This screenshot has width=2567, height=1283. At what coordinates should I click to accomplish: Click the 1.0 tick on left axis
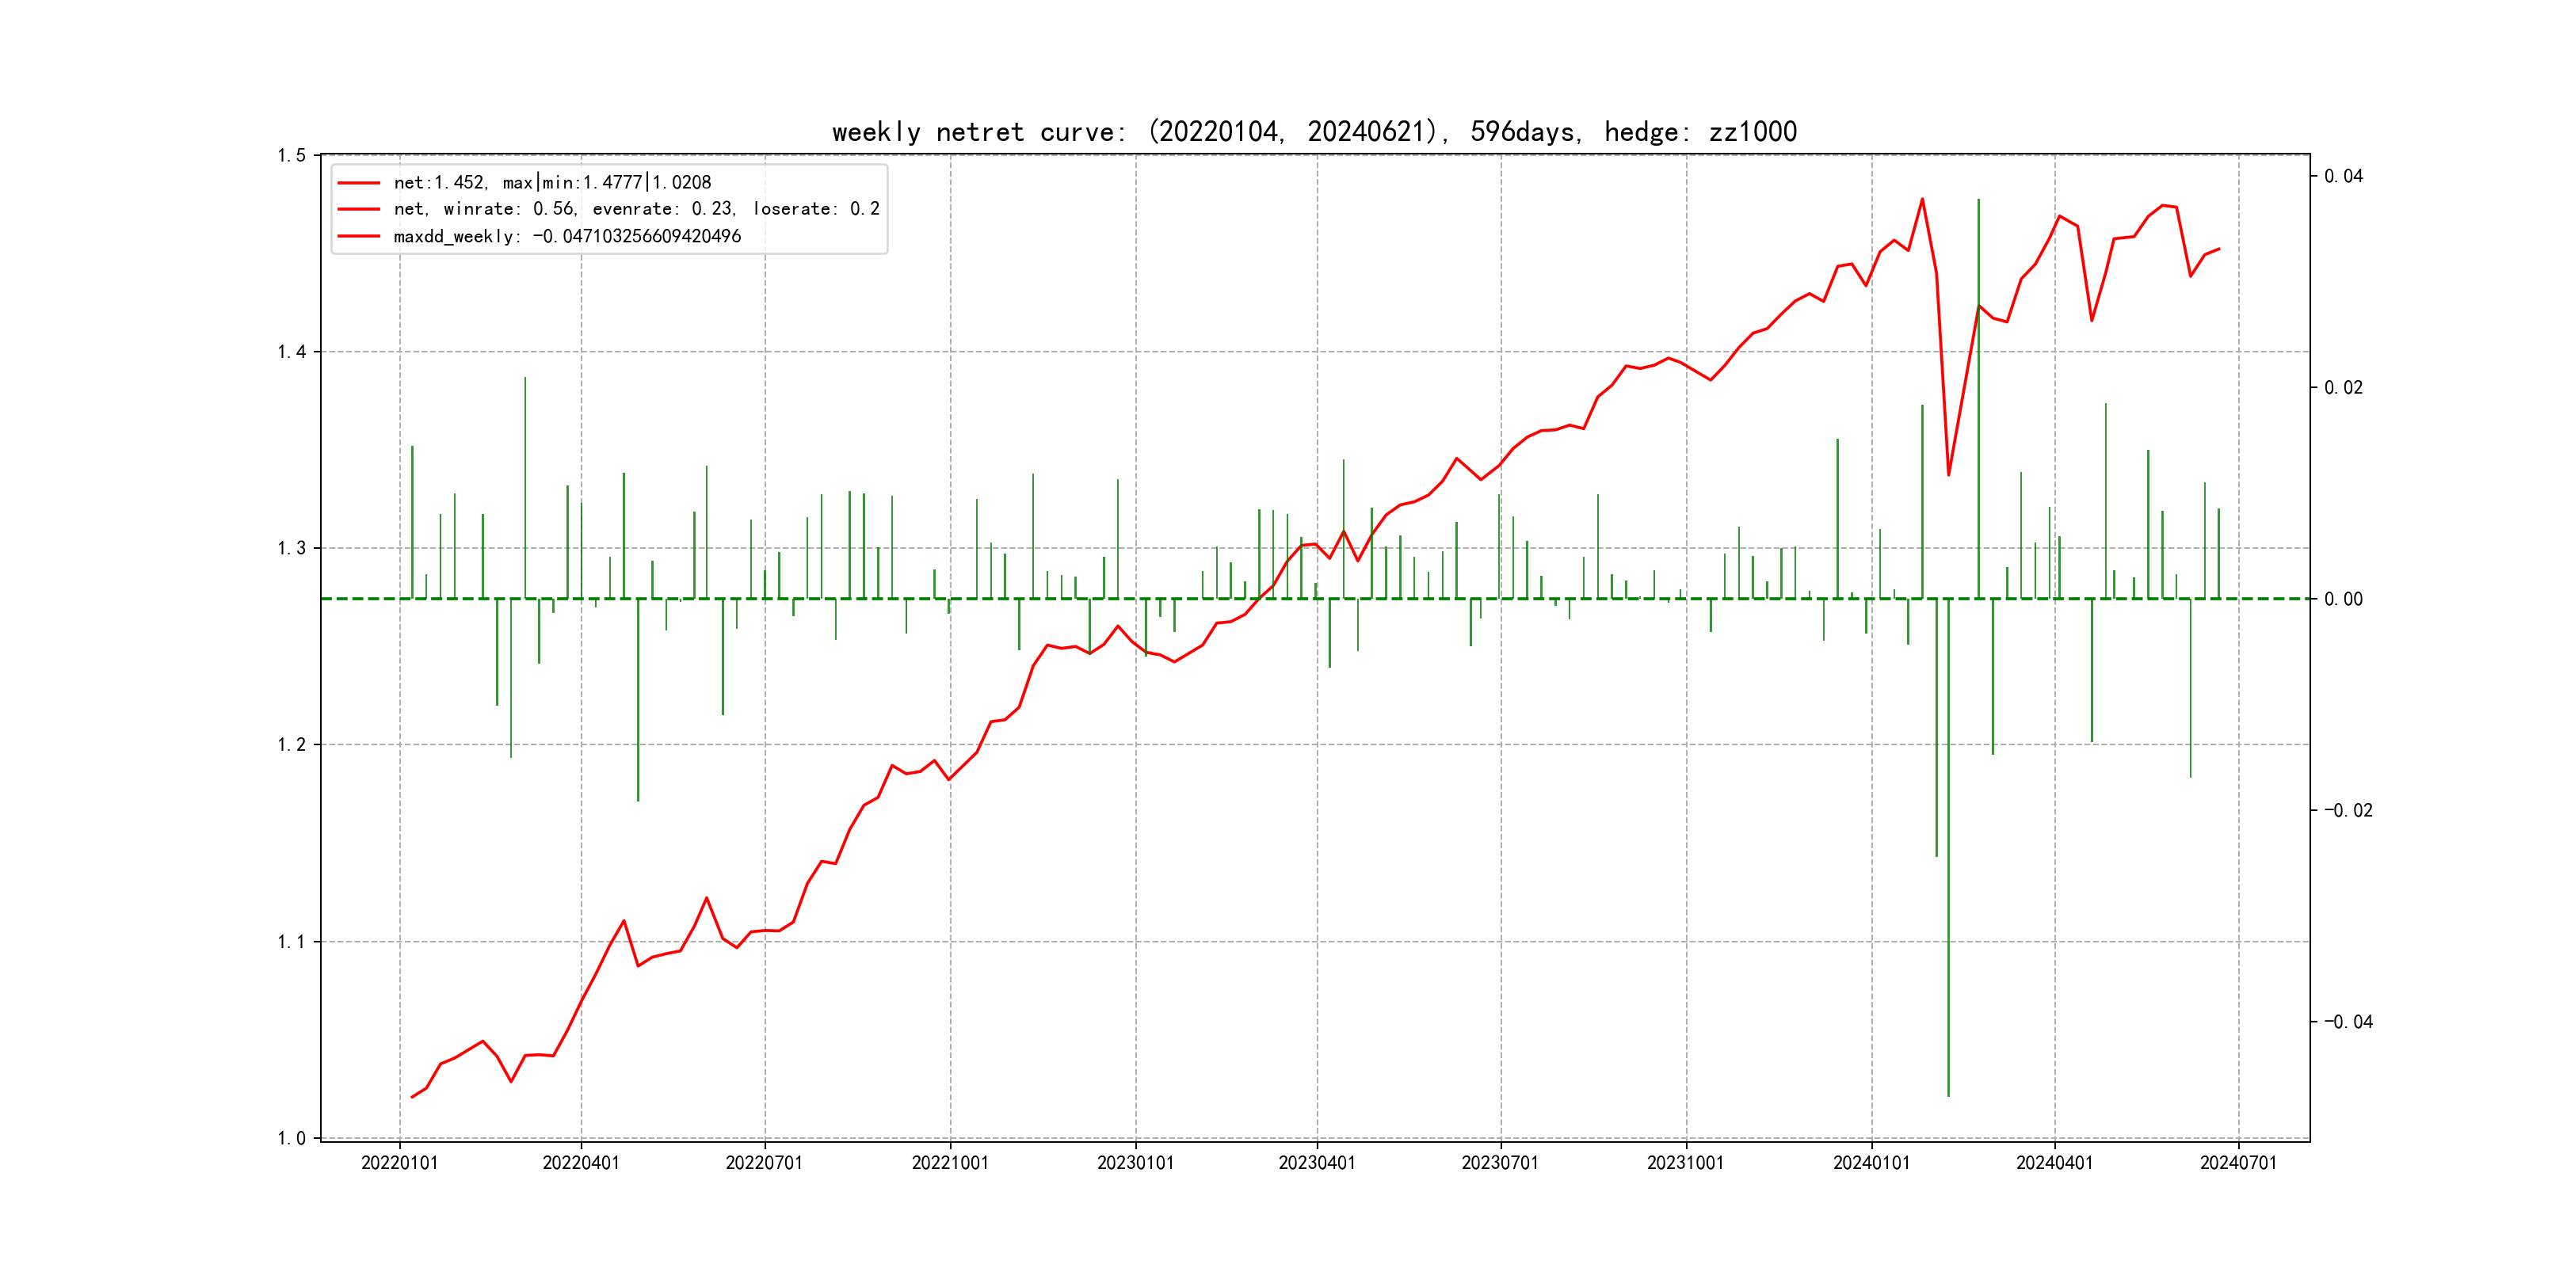coord(291,1139)
